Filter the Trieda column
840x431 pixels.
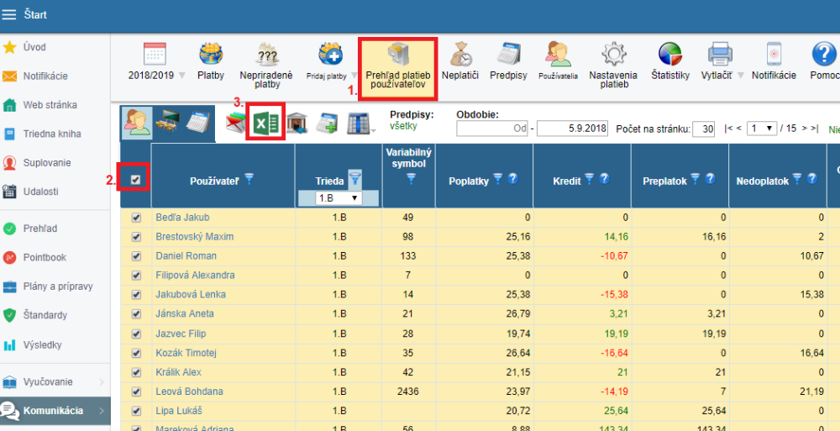tap(354, 179)
